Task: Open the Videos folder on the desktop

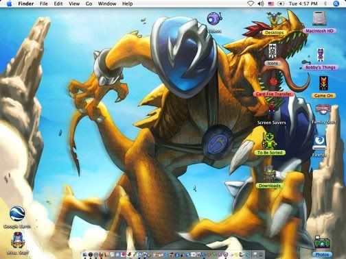Action: 214,19
